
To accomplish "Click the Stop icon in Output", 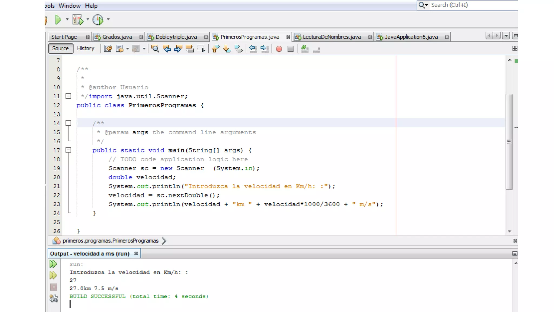I will [54, 287].
